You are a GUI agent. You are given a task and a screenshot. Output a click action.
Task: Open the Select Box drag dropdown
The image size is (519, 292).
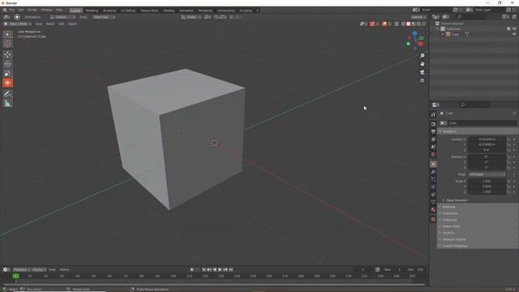[x=104, y=17]
